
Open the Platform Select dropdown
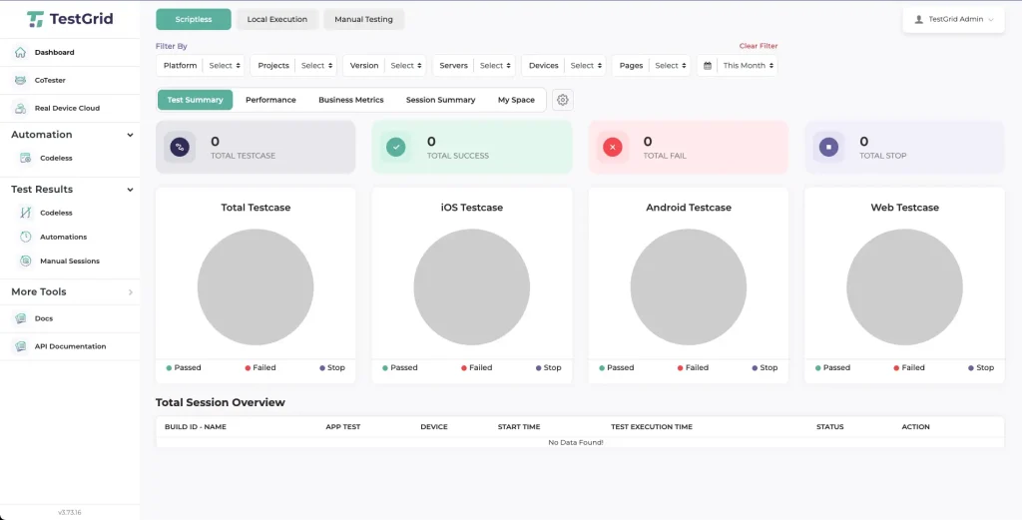click(225, 66)
